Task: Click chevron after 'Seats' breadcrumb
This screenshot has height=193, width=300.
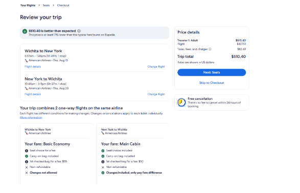Action: tap(53, 5)
